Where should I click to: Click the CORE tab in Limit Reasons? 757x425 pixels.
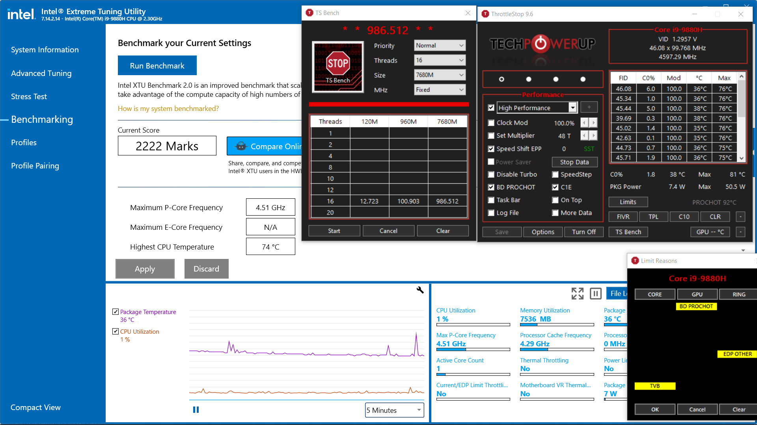655,294
